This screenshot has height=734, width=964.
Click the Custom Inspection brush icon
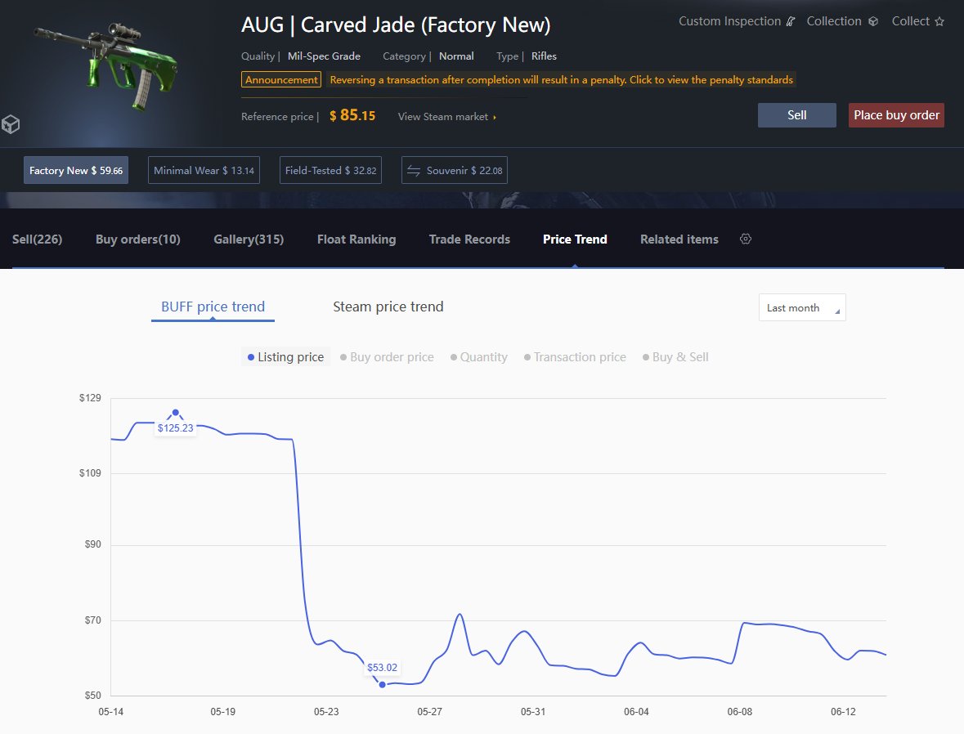click(x=791, y=21)
